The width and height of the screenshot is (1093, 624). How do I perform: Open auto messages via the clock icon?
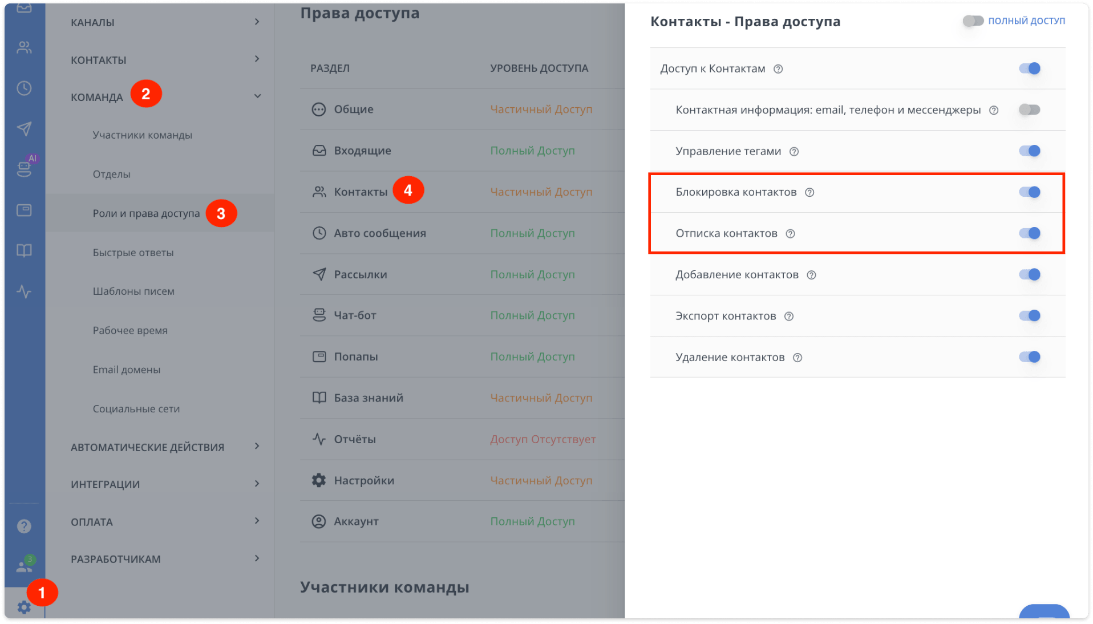pyautogui.click(x=24, y=88)
